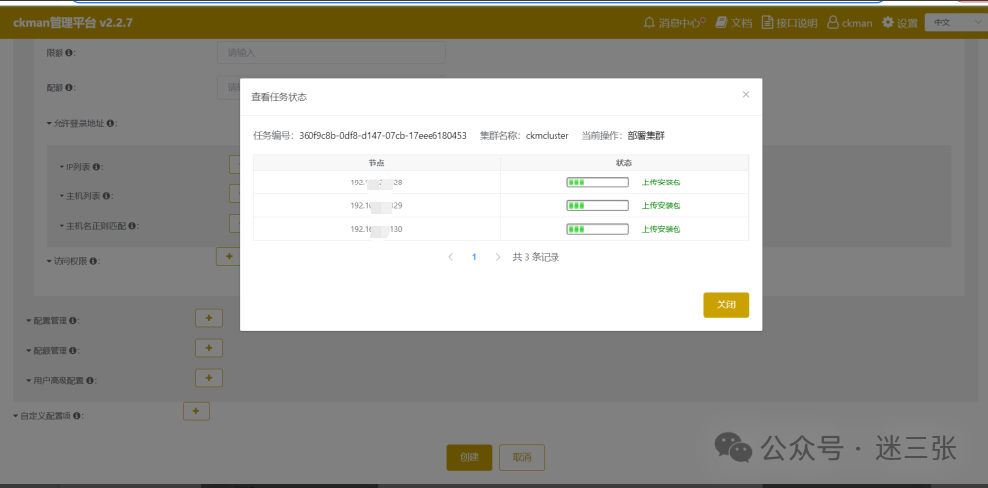Collapse the IP列表 section
The height and width of the screenshot is (488, 988).
(x=62, y=167)
